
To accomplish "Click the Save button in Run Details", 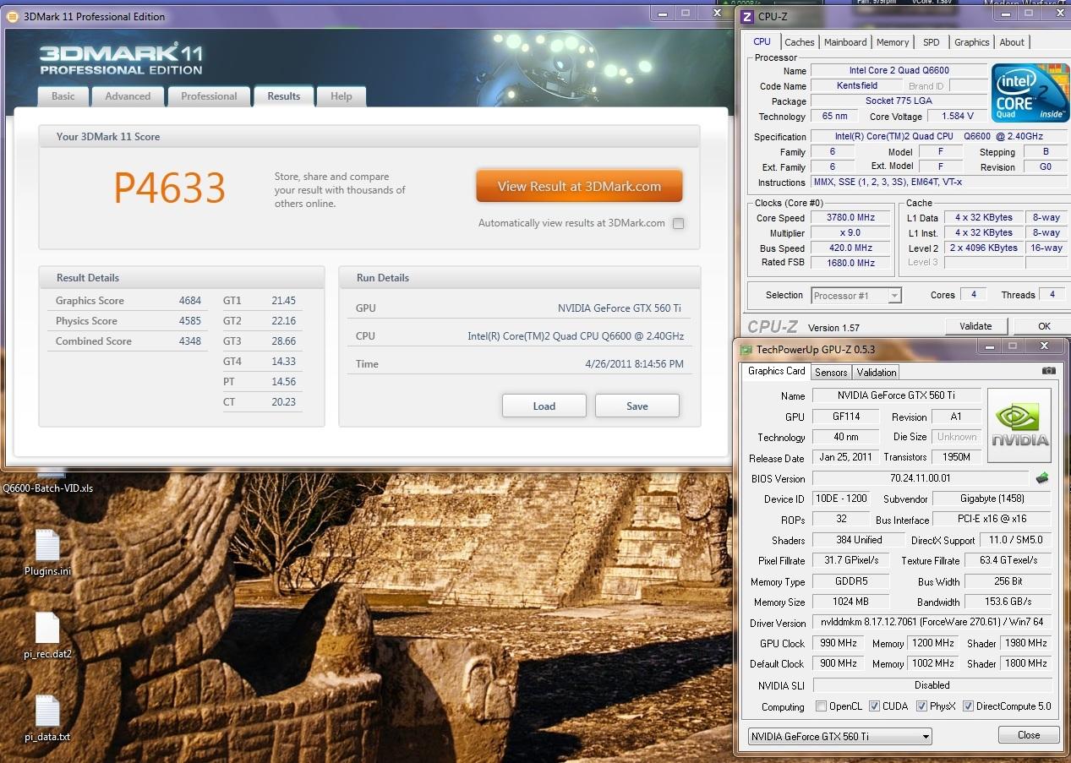I will (x=637, y=406).
